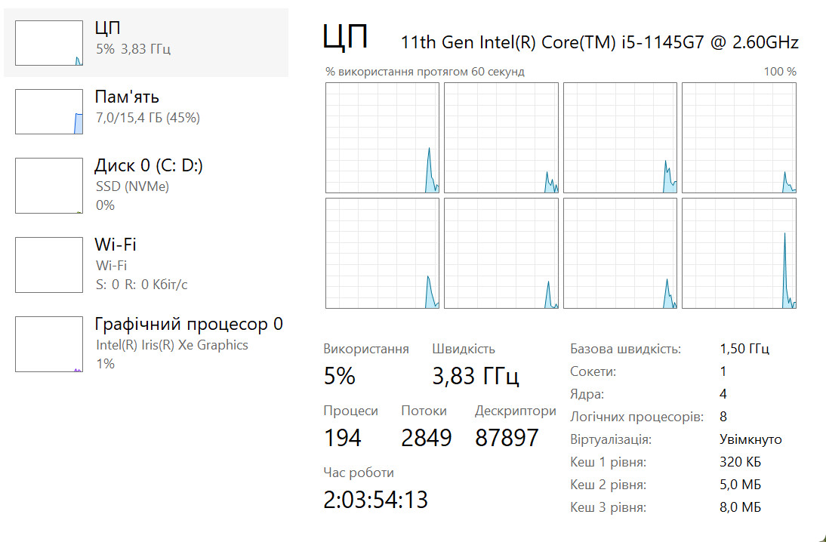Click the third graph in bottom row

pos(620,254)
